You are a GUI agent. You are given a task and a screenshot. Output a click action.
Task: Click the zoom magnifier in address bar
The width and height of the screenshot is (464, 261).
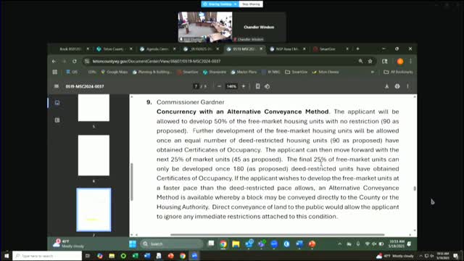click(x=360, y=61)
